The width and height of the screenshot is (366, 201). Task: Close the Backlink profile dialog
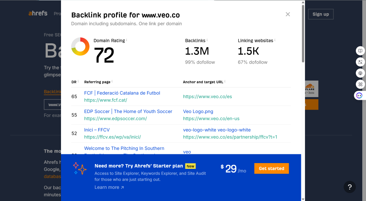(x=288, y=14)
